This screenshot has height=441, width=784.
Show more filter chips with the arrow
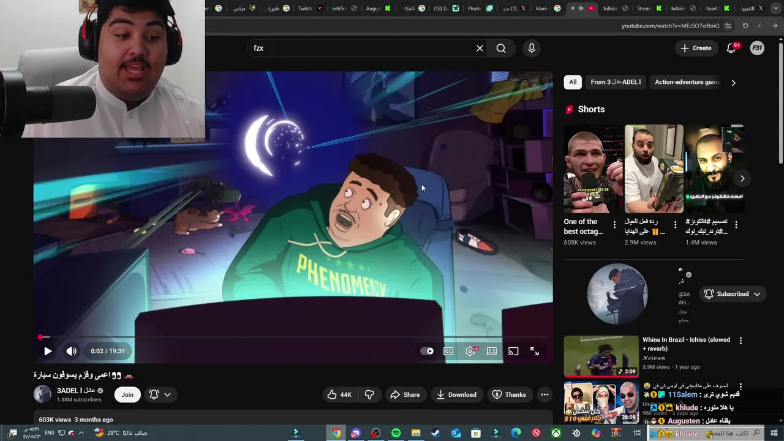733,83
